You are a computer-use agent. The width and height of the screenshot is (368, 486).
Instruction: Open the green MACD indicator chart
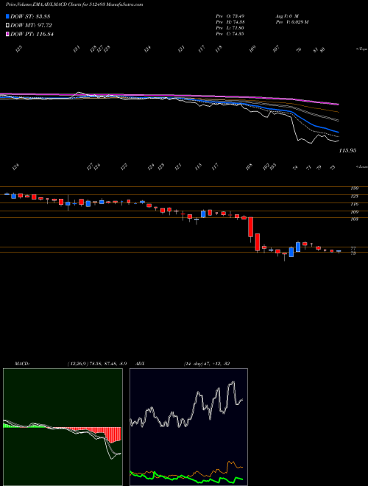[x=63, y=427]
